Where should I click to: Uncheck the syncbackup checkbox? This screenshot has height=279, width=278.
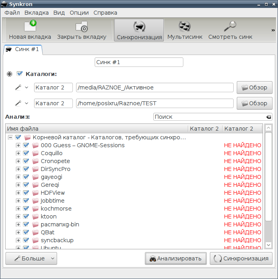26,240
